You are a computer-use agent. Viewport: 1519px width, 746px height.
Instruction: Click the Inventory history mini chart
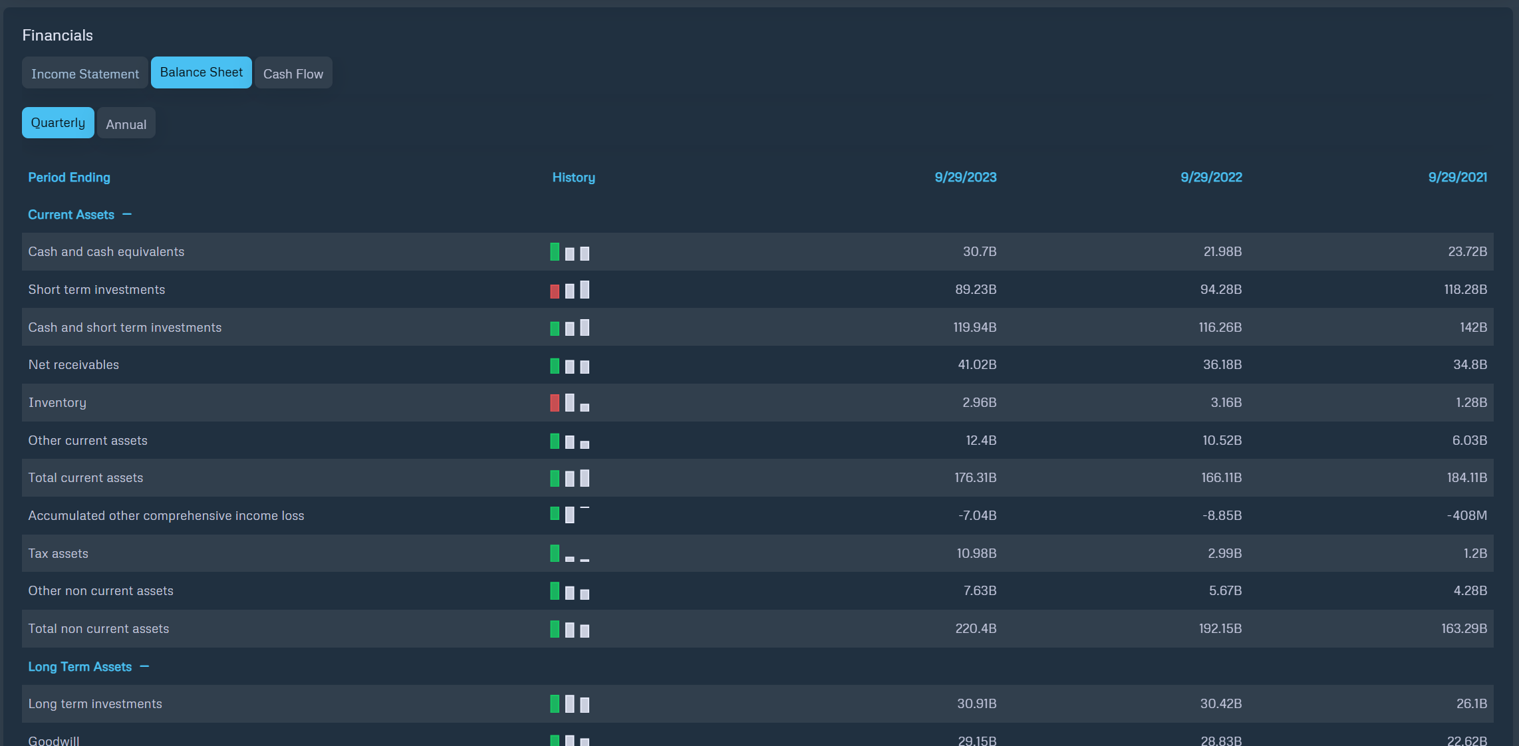click(x=569, y=402)
